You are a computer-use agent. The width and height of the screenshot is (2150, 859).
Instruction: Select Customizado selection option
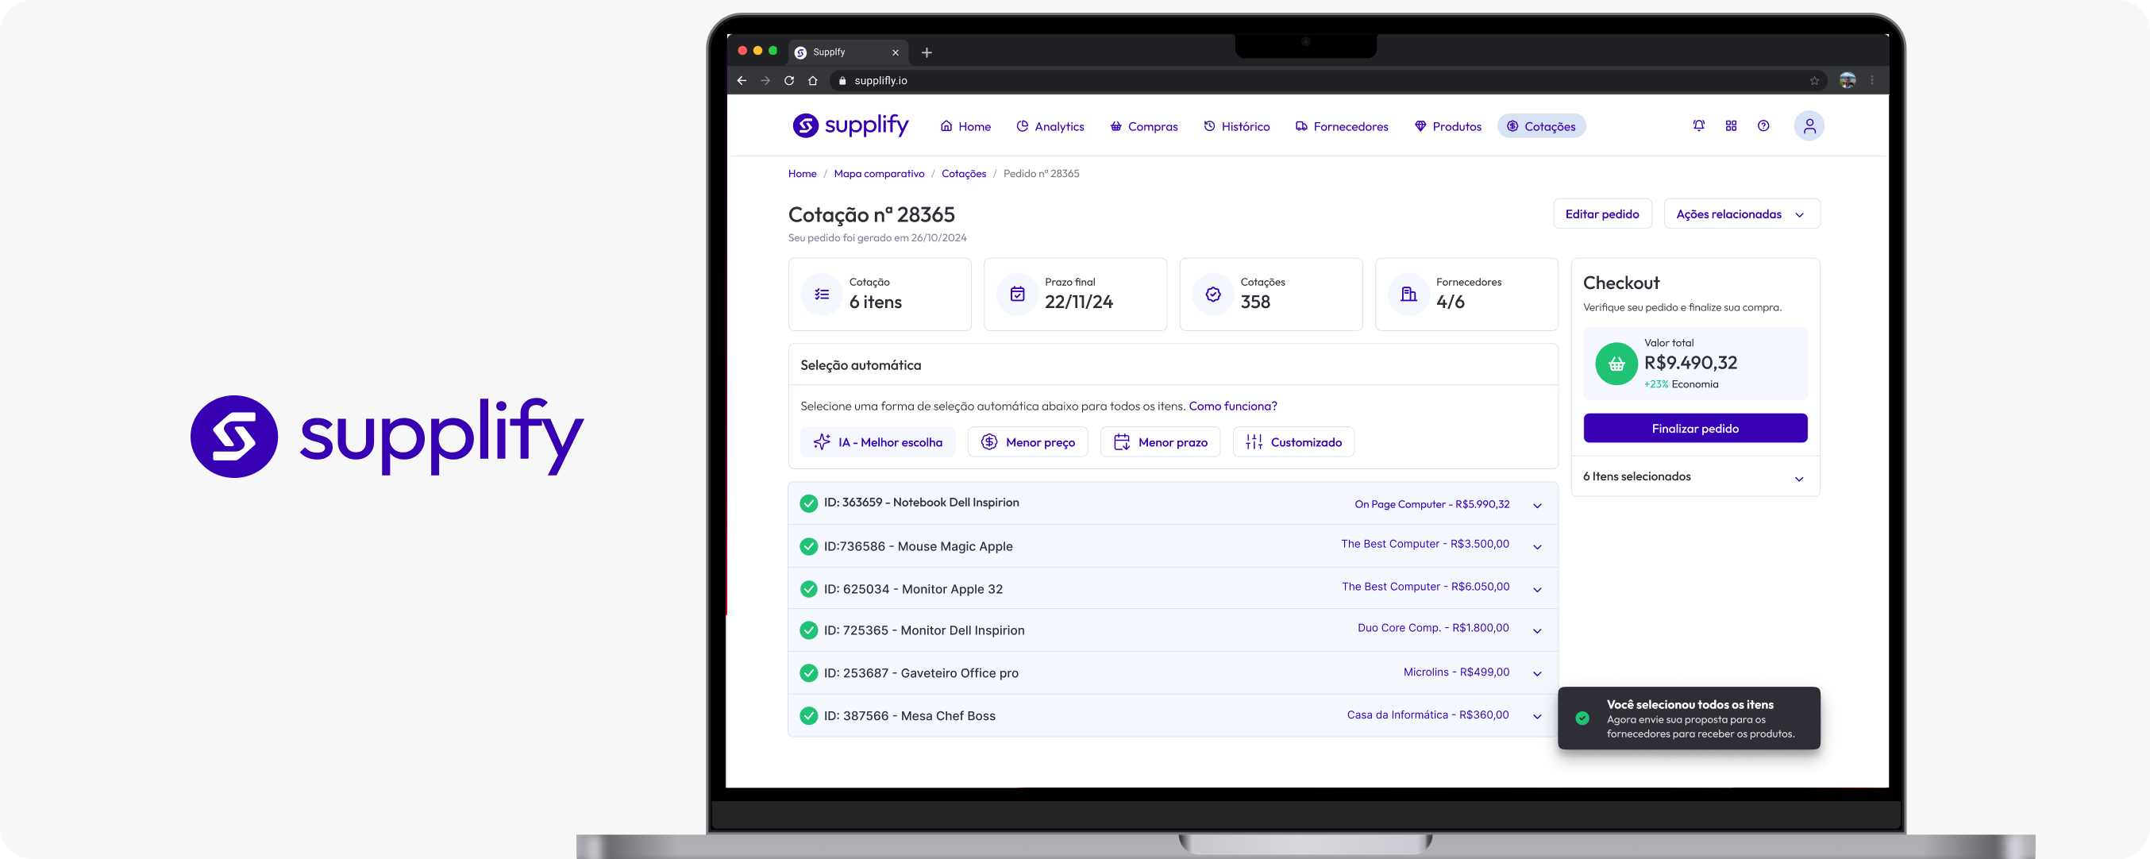click(1293, 441)
